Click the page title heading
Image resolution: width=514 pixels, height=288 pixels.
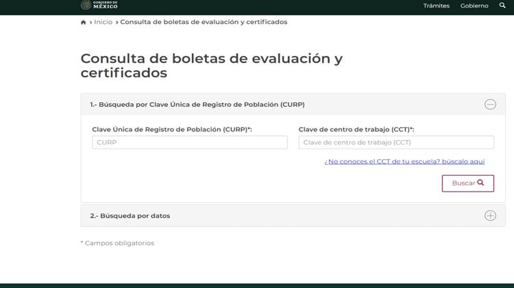tap(212, 66)
